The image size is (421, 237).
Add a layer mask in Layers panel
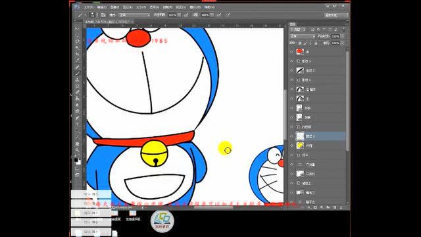click(316, 207)
